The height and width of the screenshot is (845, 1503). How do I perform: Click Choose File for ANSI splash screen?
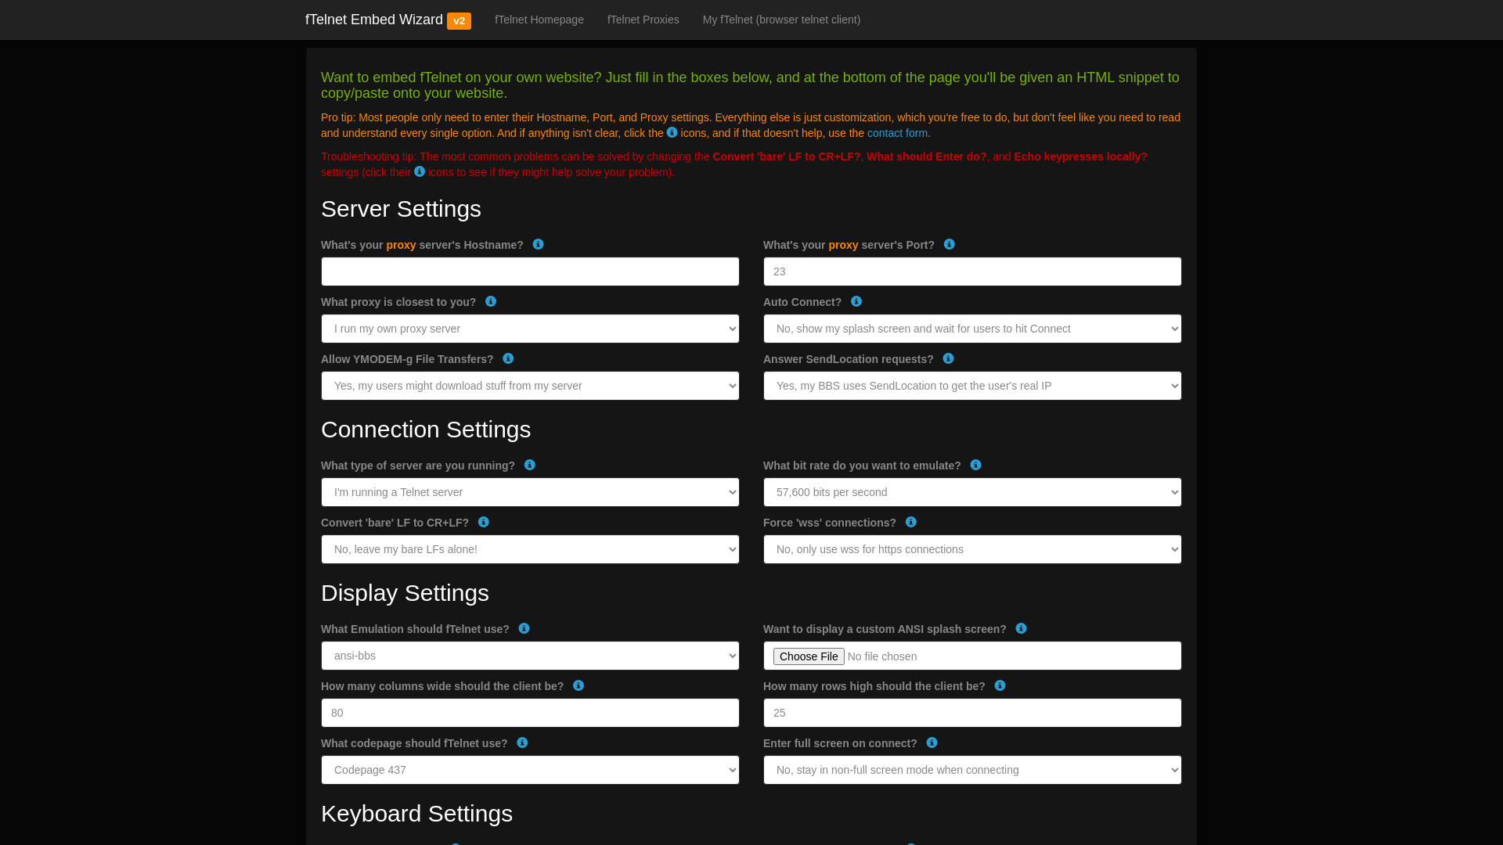[809, 656]
